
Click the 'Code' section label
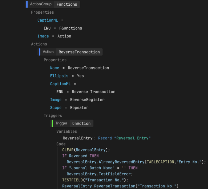[x=61, y=144]
